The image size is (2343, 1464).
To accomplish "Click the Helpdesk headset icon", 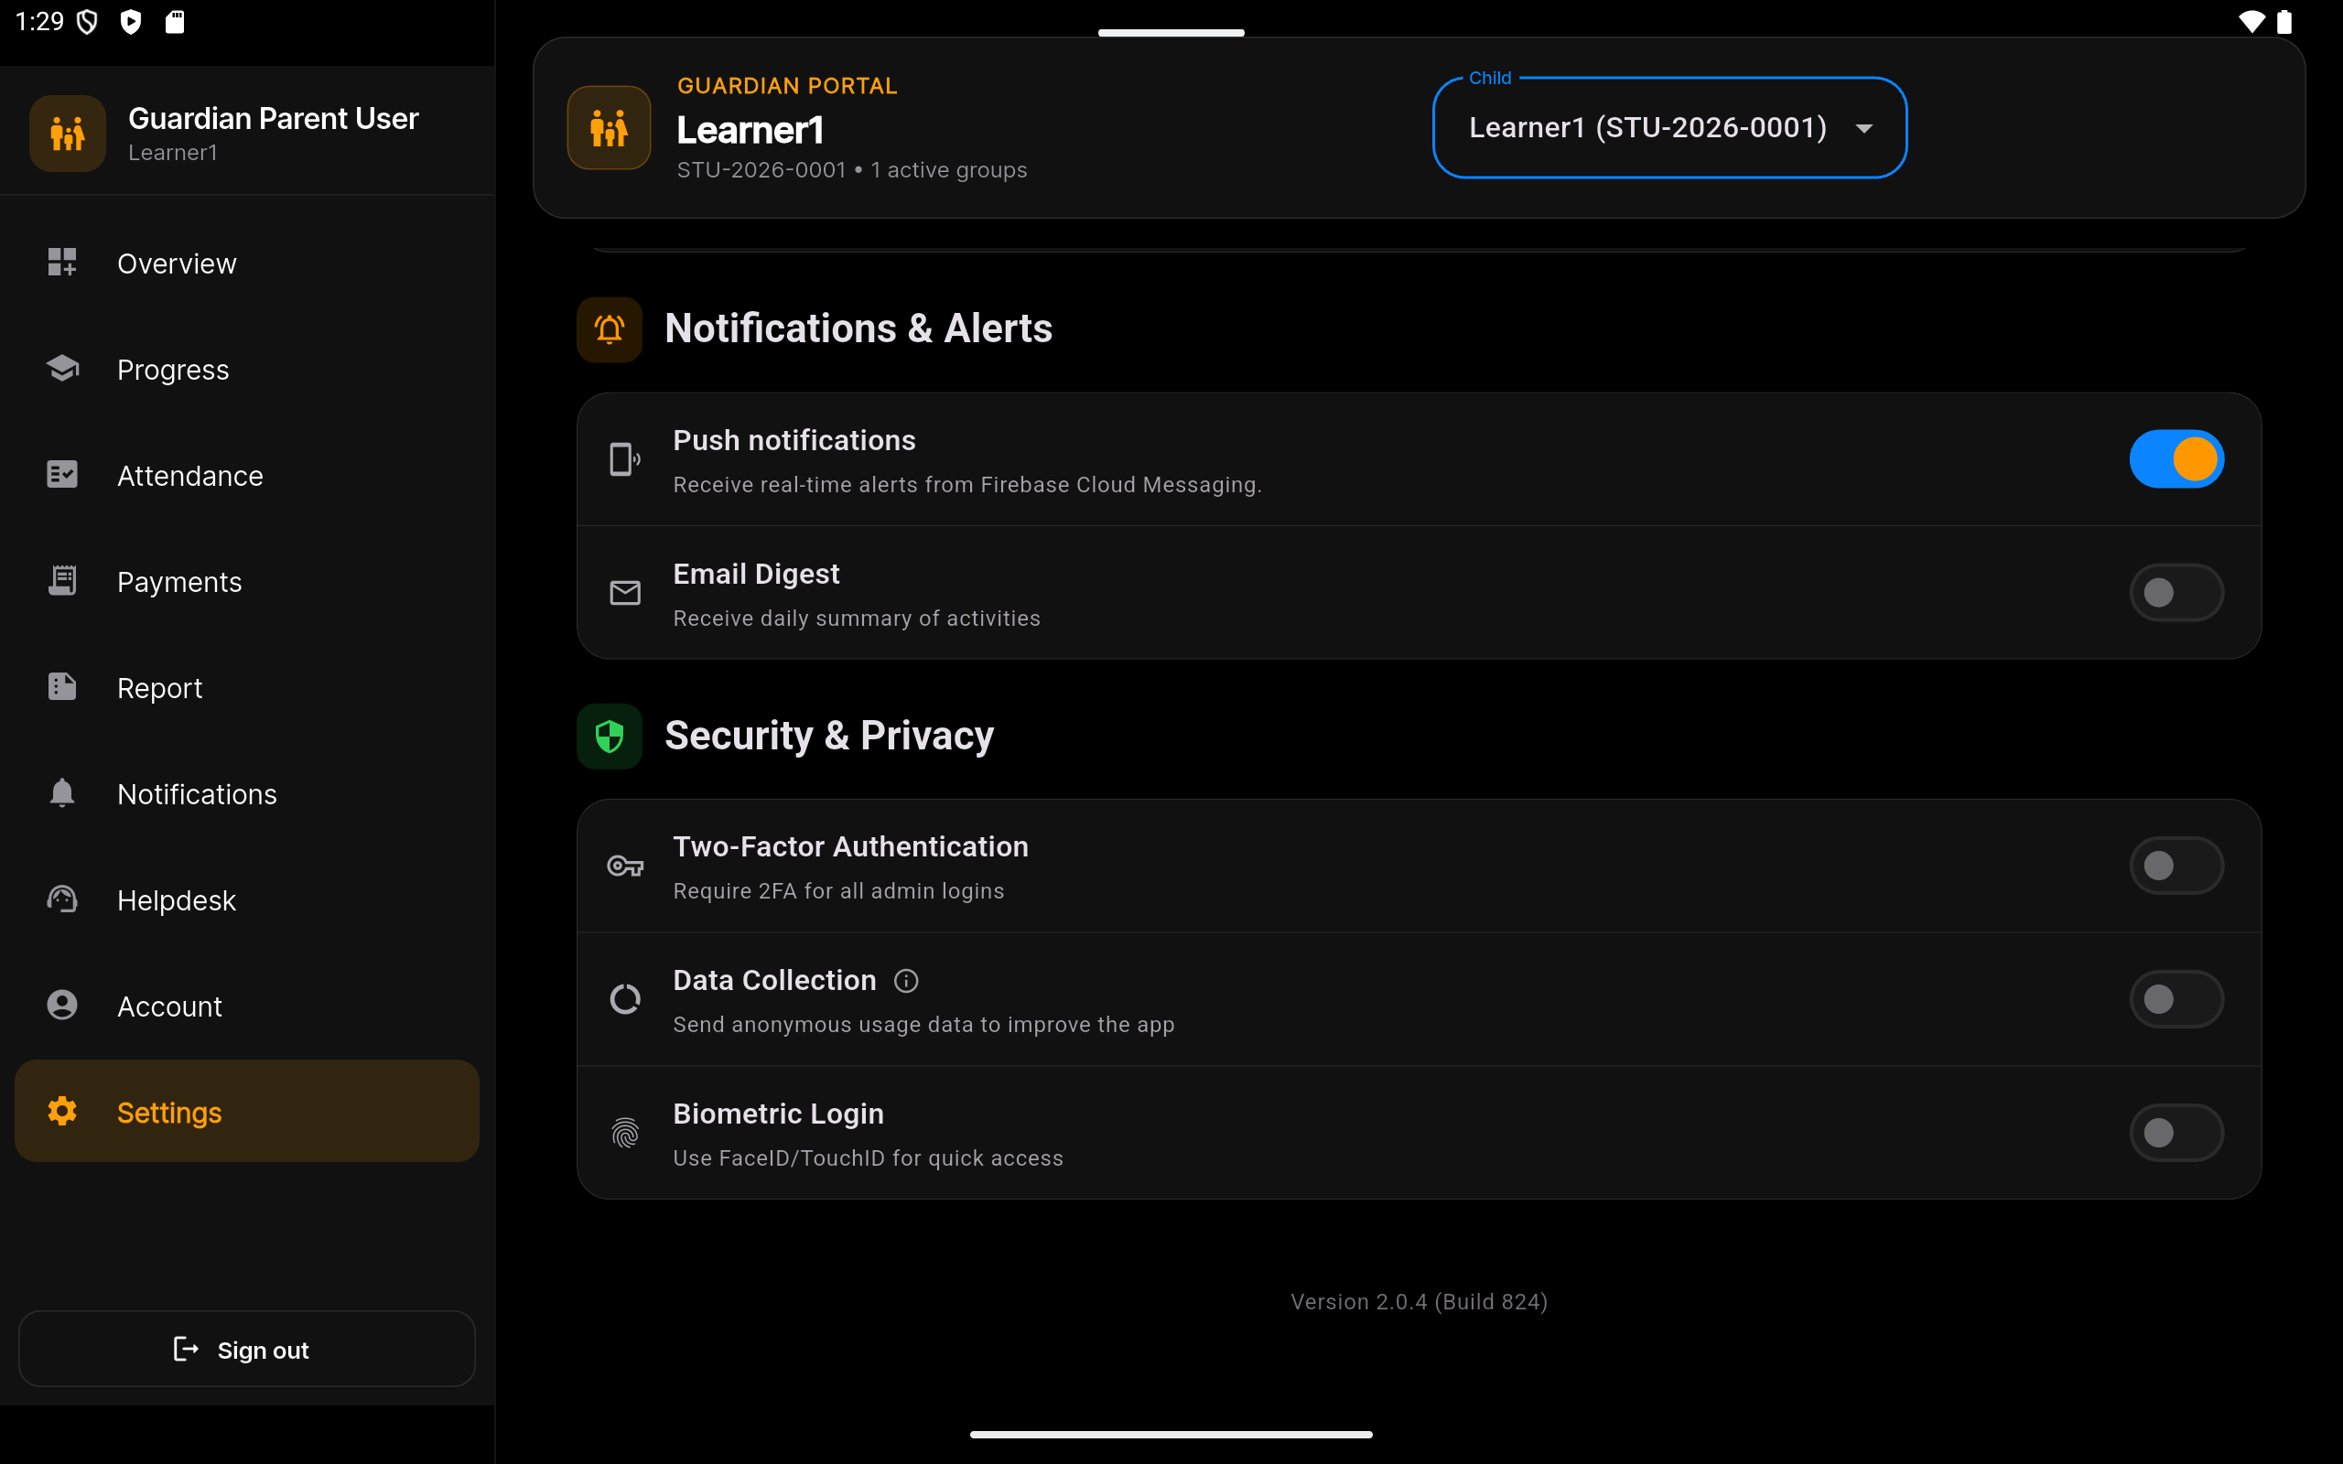I will [62, 899].
